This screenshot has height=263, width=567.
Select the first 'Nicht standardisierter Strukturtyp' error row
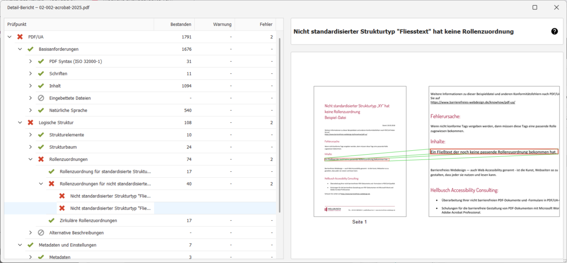(111, 196)
